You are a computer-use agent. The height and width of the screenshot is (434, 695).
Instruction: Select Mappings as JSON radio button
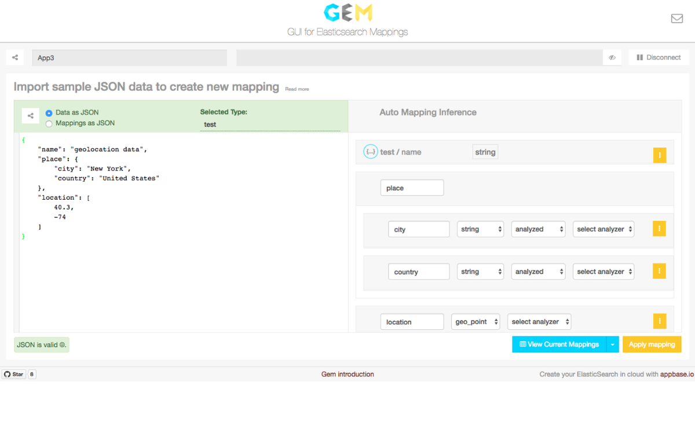click(x=49, y=123)
